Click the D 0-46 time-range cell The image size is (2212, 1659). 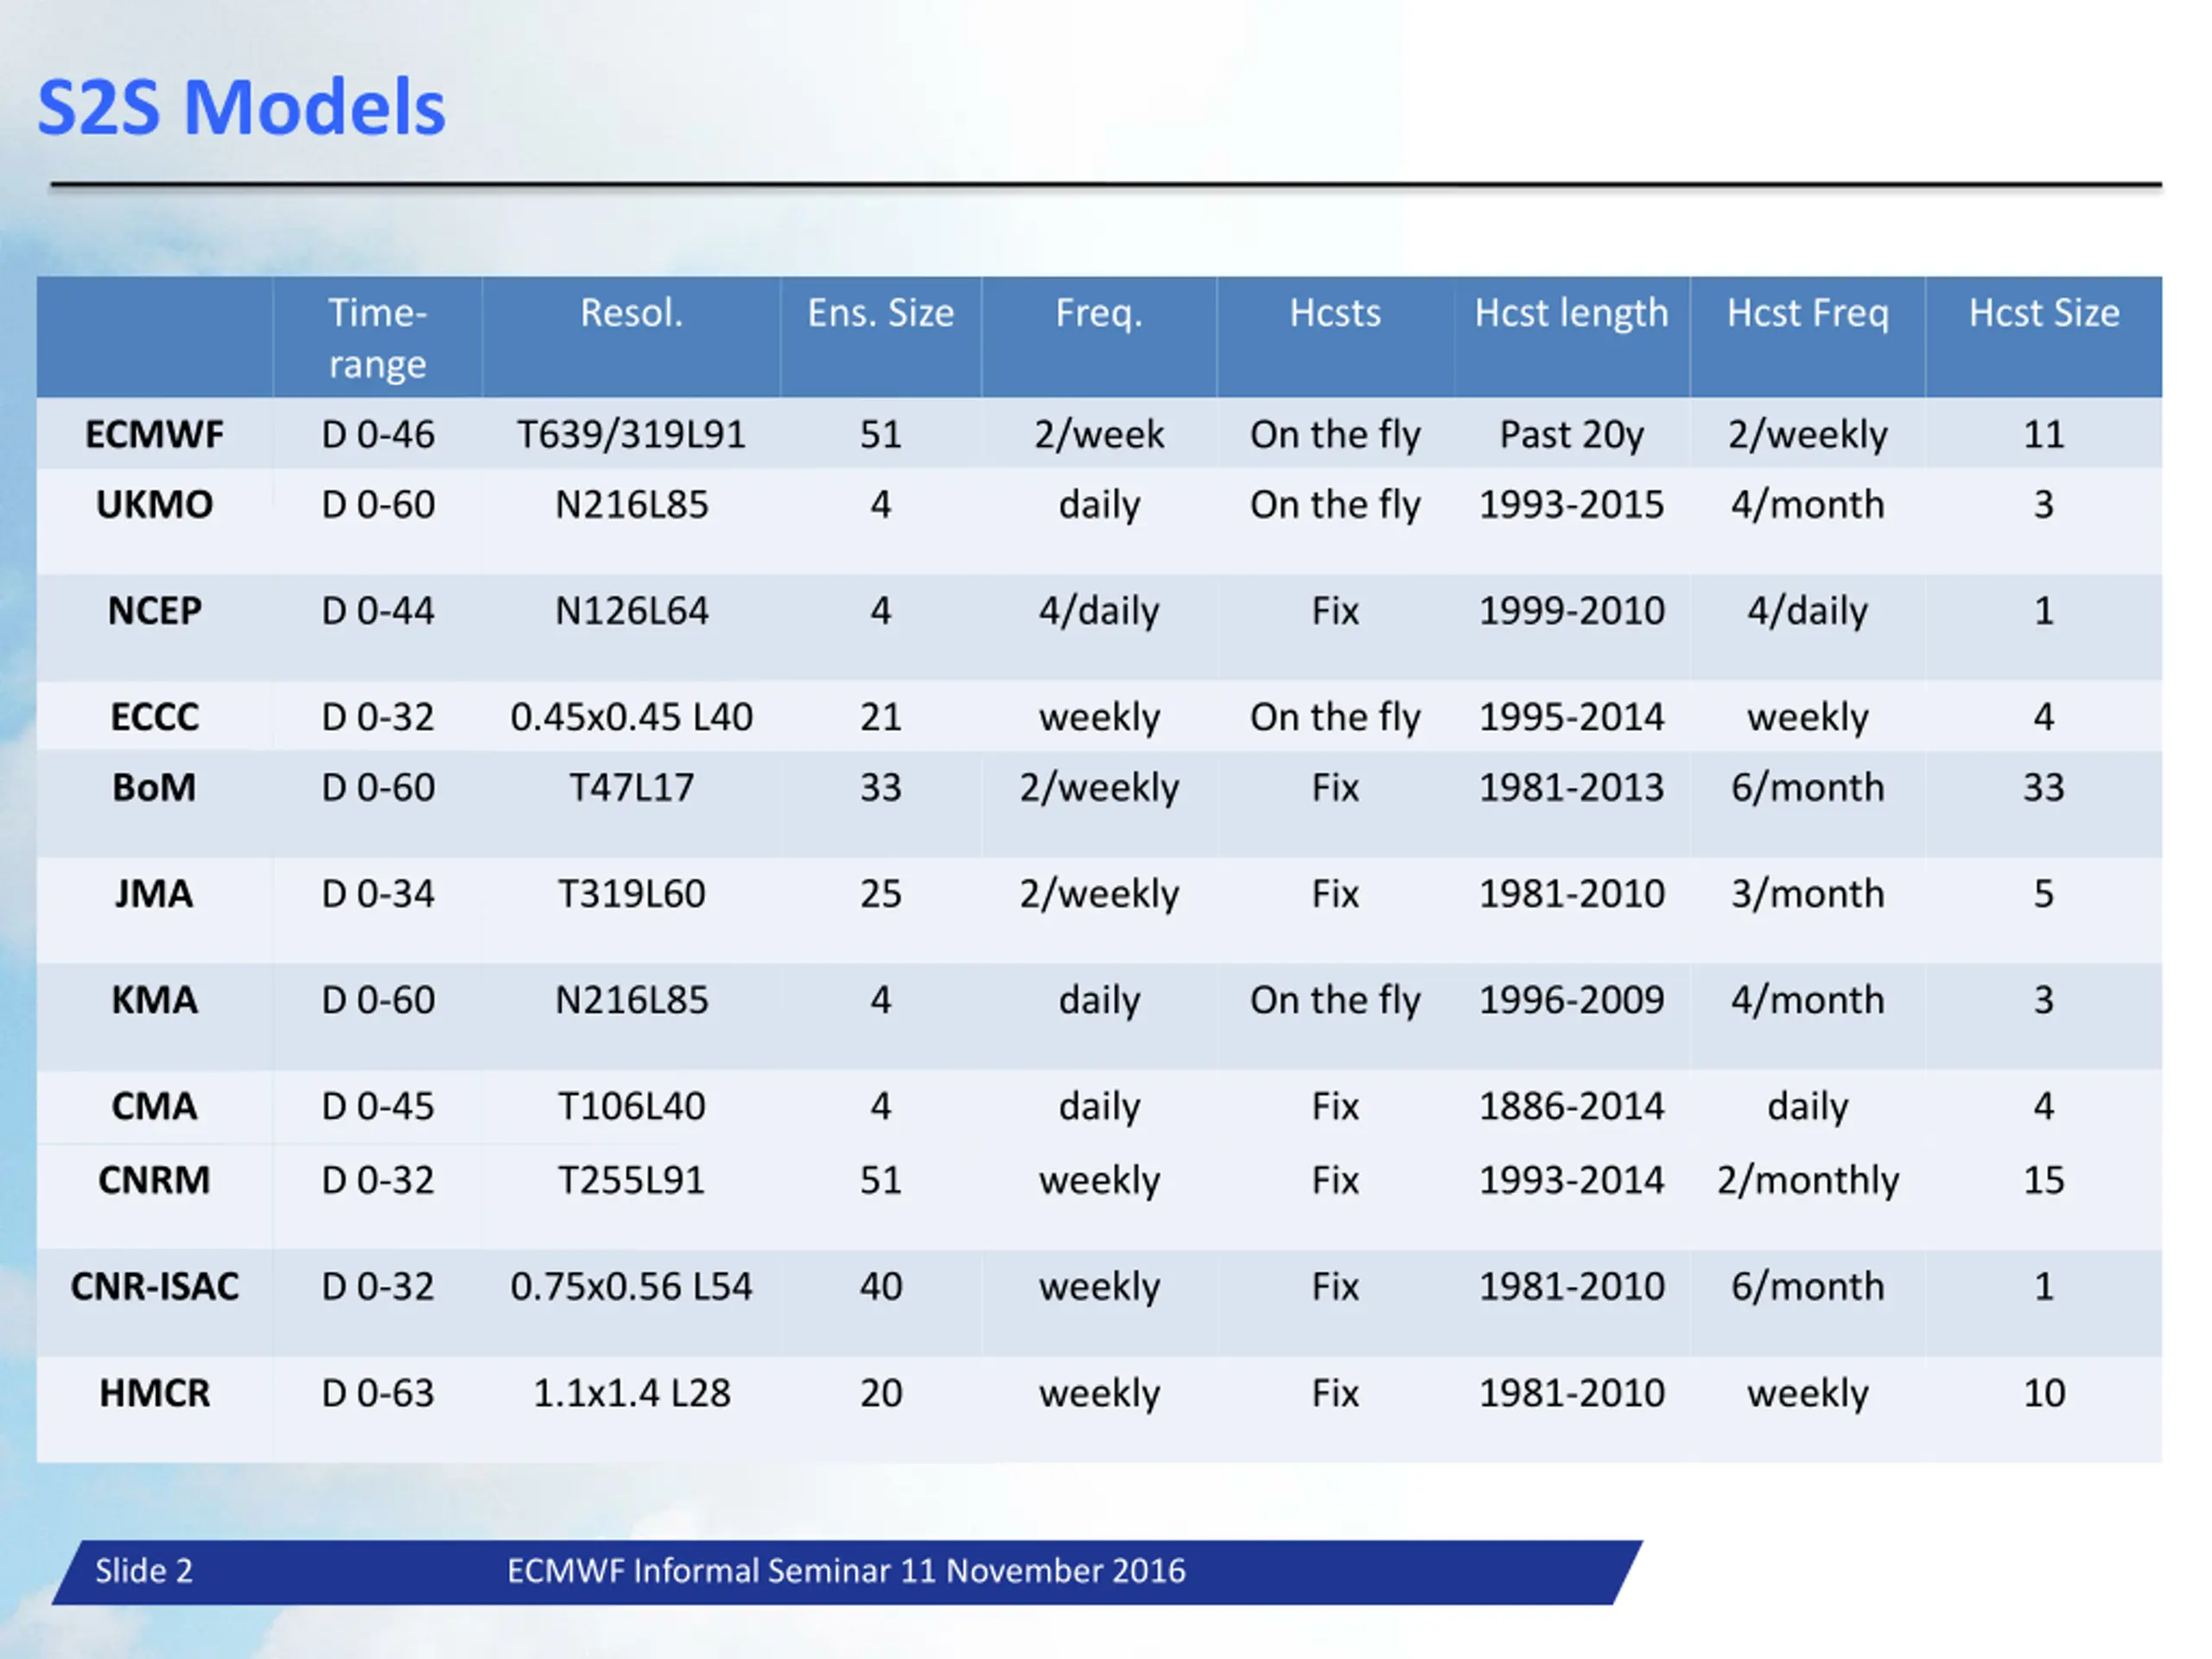click(378, 434)
